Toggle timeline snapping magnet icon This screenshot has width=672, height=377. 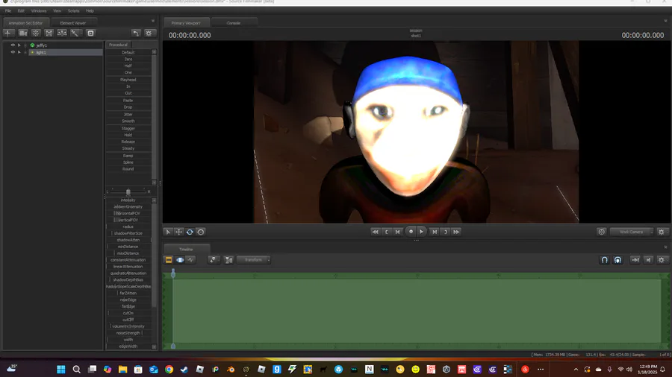coord(604,260)
